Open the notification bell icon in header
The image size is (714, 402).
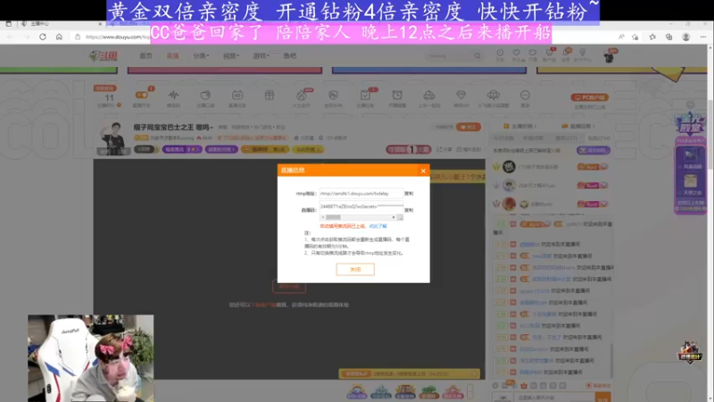click(566, 54)
